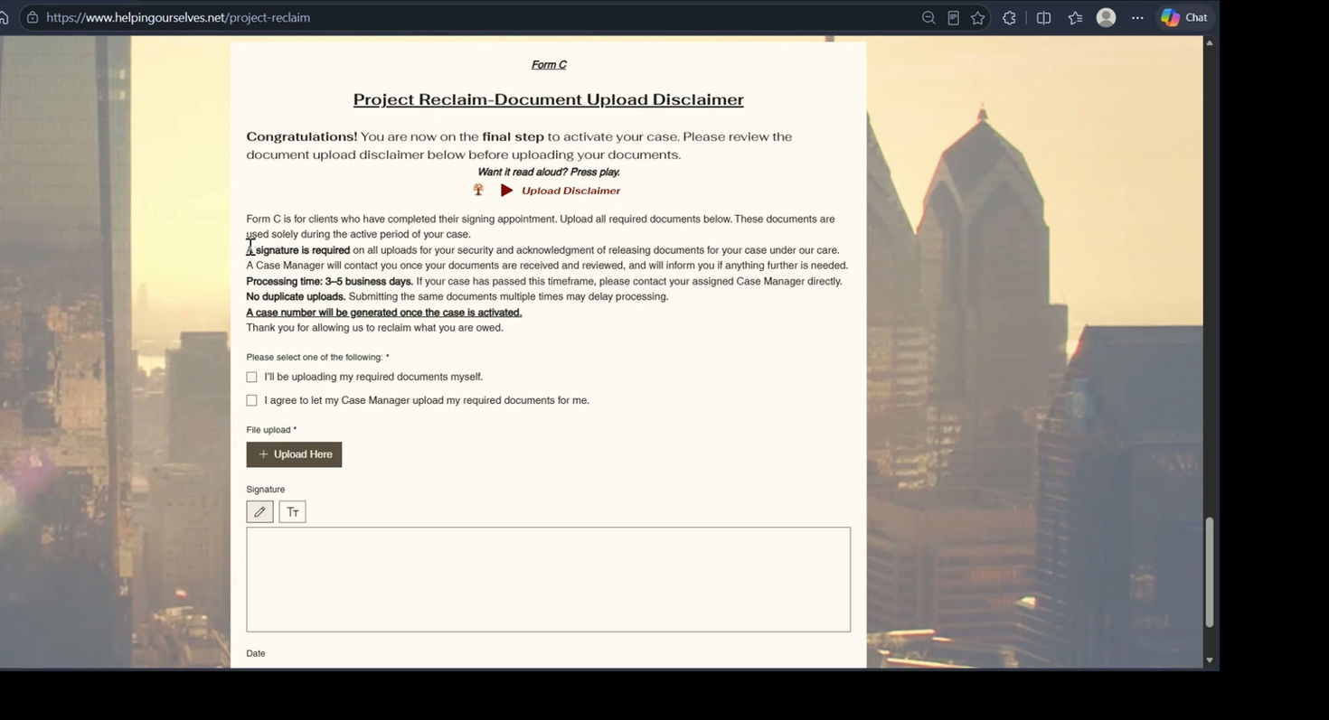Image resolution: width=1329 pixels, height=720 pixels.
Task: Click the "Date" field label
Action: [x=256, y=653]
